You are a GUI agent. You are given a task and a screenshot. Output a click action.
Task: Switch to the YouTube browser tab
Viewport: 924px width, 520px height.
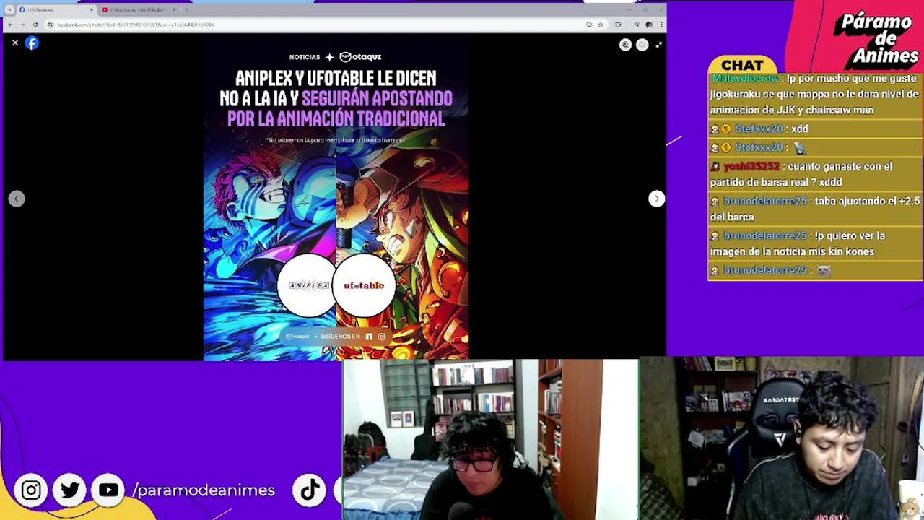[138, 10]
